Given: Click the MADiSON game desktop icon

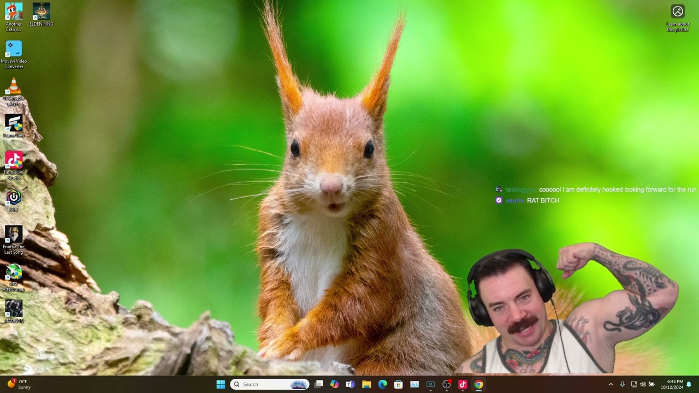Looking at the screenshot, I should pos(14,309).
